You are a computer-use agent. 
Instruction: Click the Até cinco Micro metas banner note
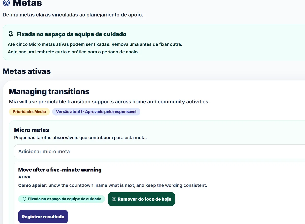[95, 44]
